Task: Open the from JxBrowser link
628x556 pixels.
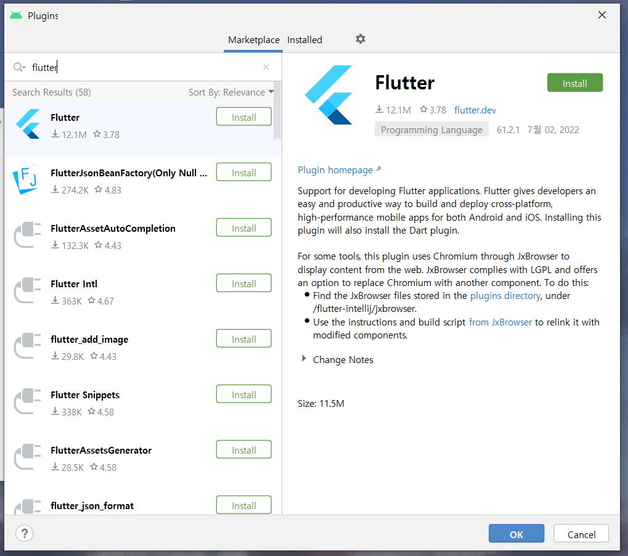Action: pyautogui.click(x=500, y=322)
